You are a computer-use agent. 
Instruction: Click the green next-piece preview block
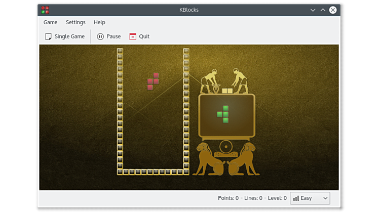(x=223, y=114)
